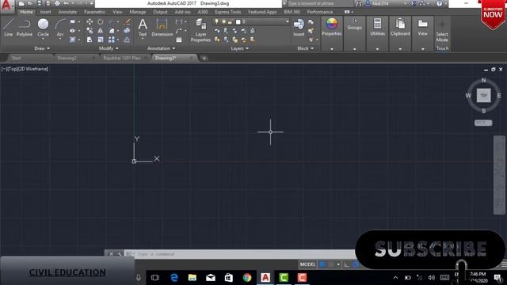507x285 pixels.
Task: Click the ribbon minimize toggle button
Action: pos(347,12)
